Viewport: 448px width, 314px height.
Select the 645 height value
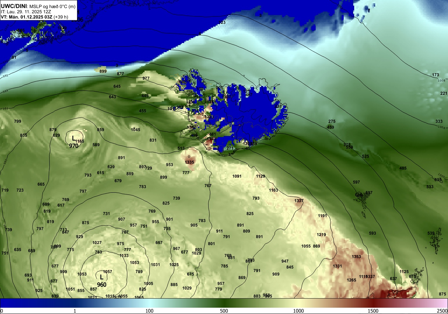pos(117,86)
